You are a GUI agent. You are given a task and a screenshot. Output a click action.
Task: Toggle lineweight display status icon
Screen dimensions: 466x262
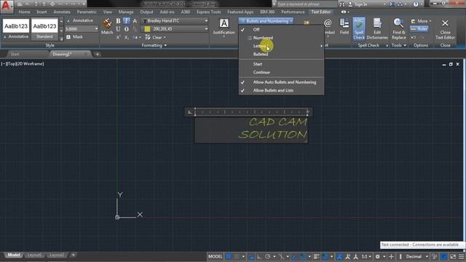316,256
